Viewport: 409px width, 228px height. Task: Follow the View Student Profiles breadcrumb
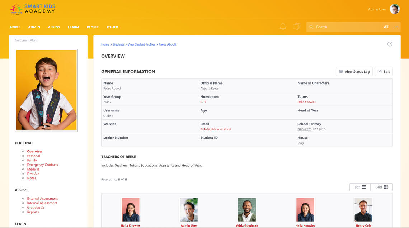[x=141, y=44]
